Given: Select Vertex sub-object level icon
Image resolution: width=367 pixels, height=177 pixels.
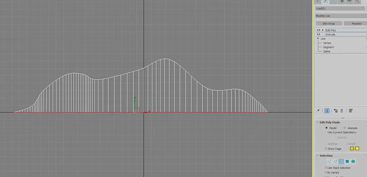Looking at the screenshot, I should tap(329, 161).
